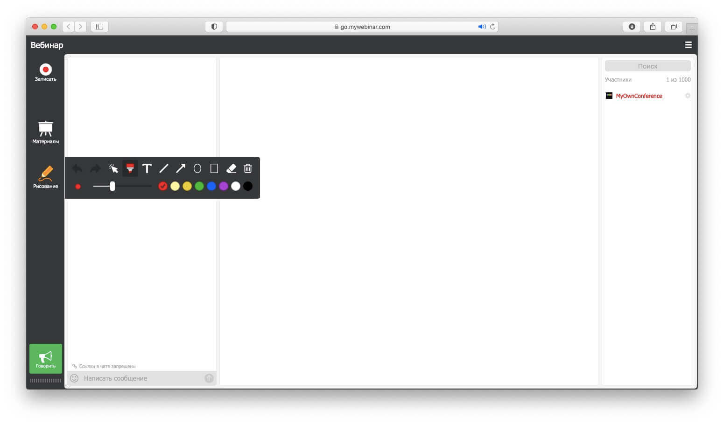Screen dimensions: 724x424
Task: Pick the red marker tool
Action: tap(130, 168)
